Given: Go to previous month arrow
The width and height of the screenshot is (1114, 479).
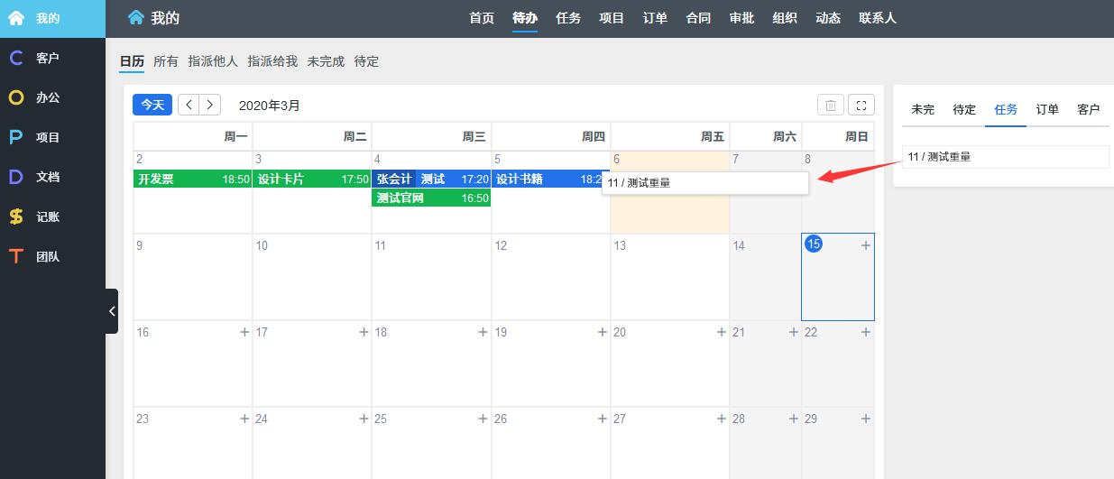Looking at the screenshot, I should tap(189, 105).
